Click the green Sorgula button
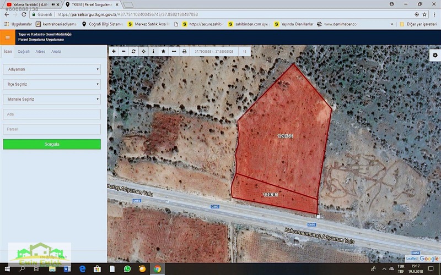Image resolution: width=441 pixels, height=275 pixels. 52,144
